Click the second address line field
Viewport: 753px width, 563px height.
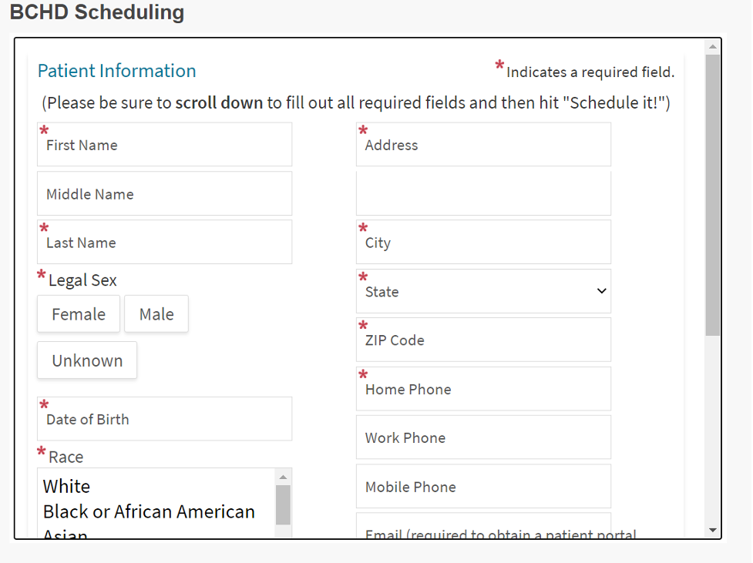point(483,193)
